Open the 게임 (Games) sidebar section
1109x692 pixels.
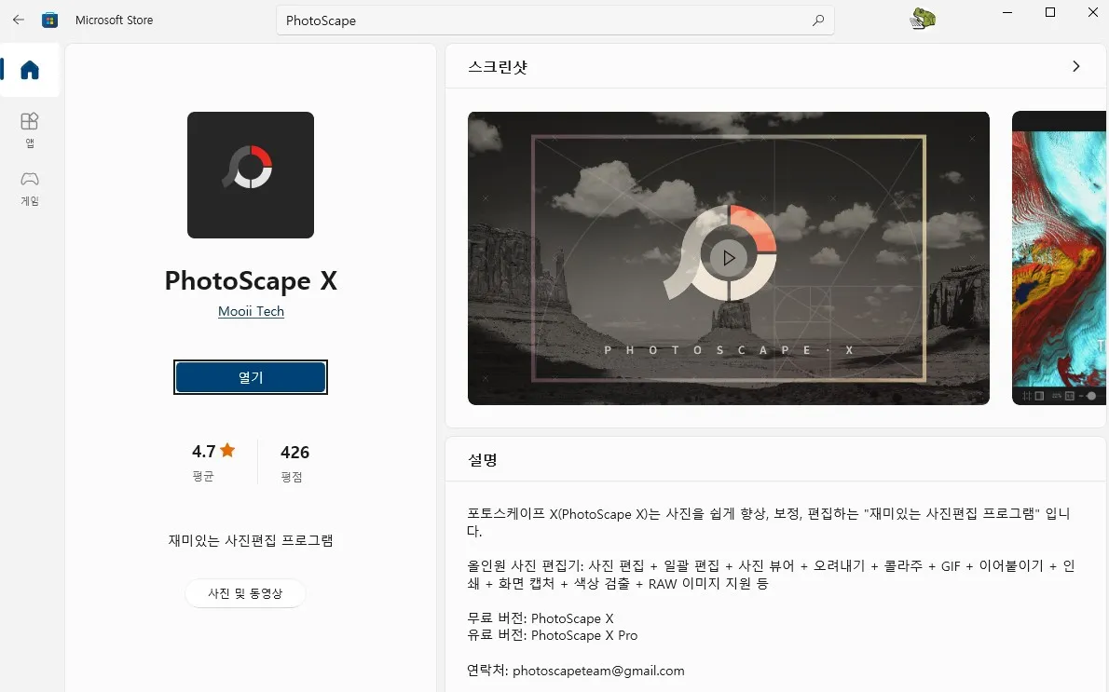30,189
